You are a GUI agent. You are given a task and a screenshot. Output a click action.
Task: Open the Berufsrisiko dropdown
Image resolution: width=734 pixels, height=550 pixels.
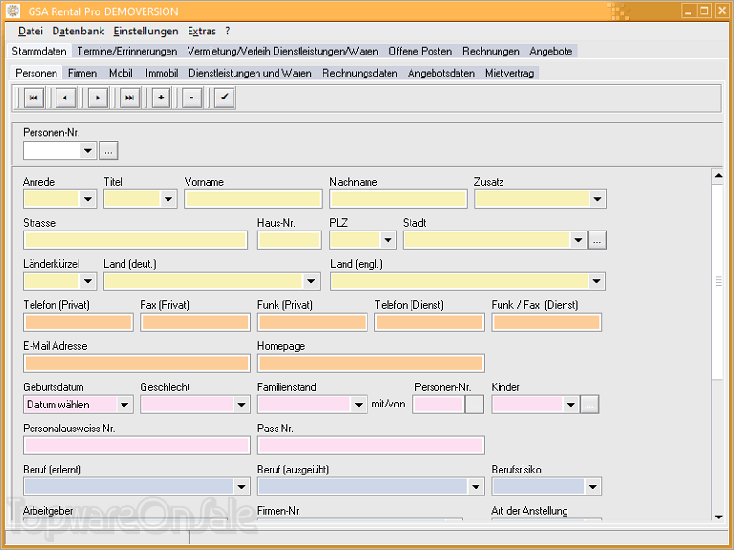[x=592, y=487]
